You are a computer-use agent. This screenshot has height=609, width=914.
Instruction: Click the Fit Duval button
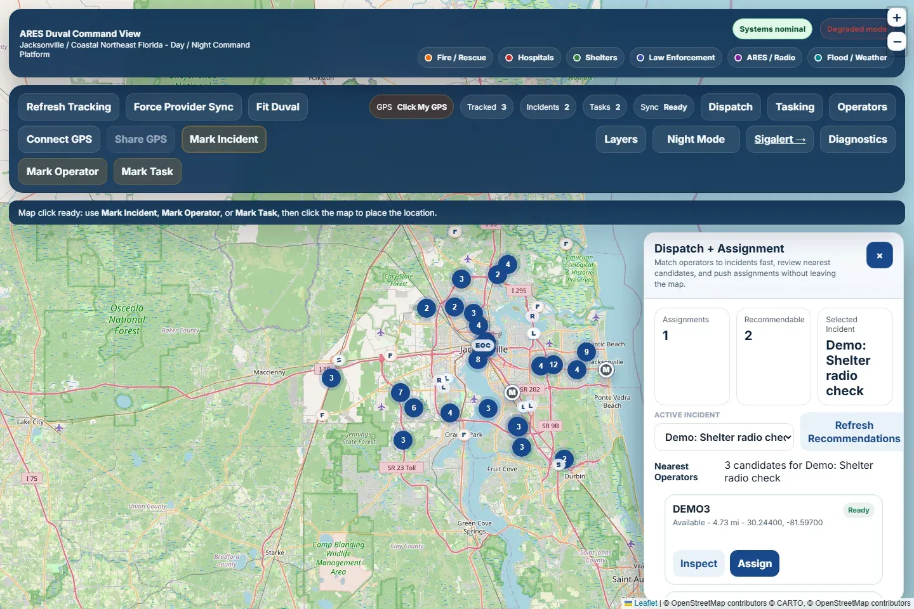tap(277, 107)
